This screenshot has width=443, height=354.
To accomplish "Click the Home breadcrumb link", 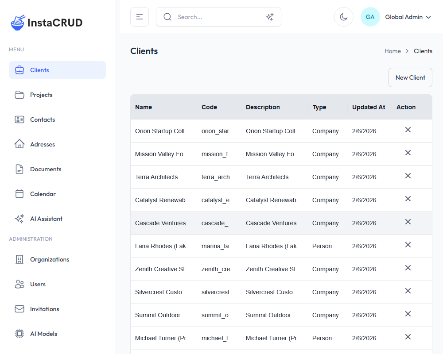I will pyautogui.click(x=392, y=51).
